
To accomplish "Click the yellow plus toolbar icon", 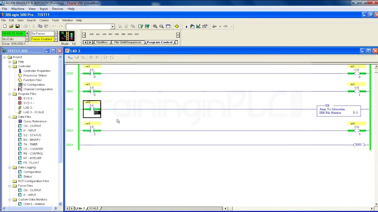I will coord(177,26).
